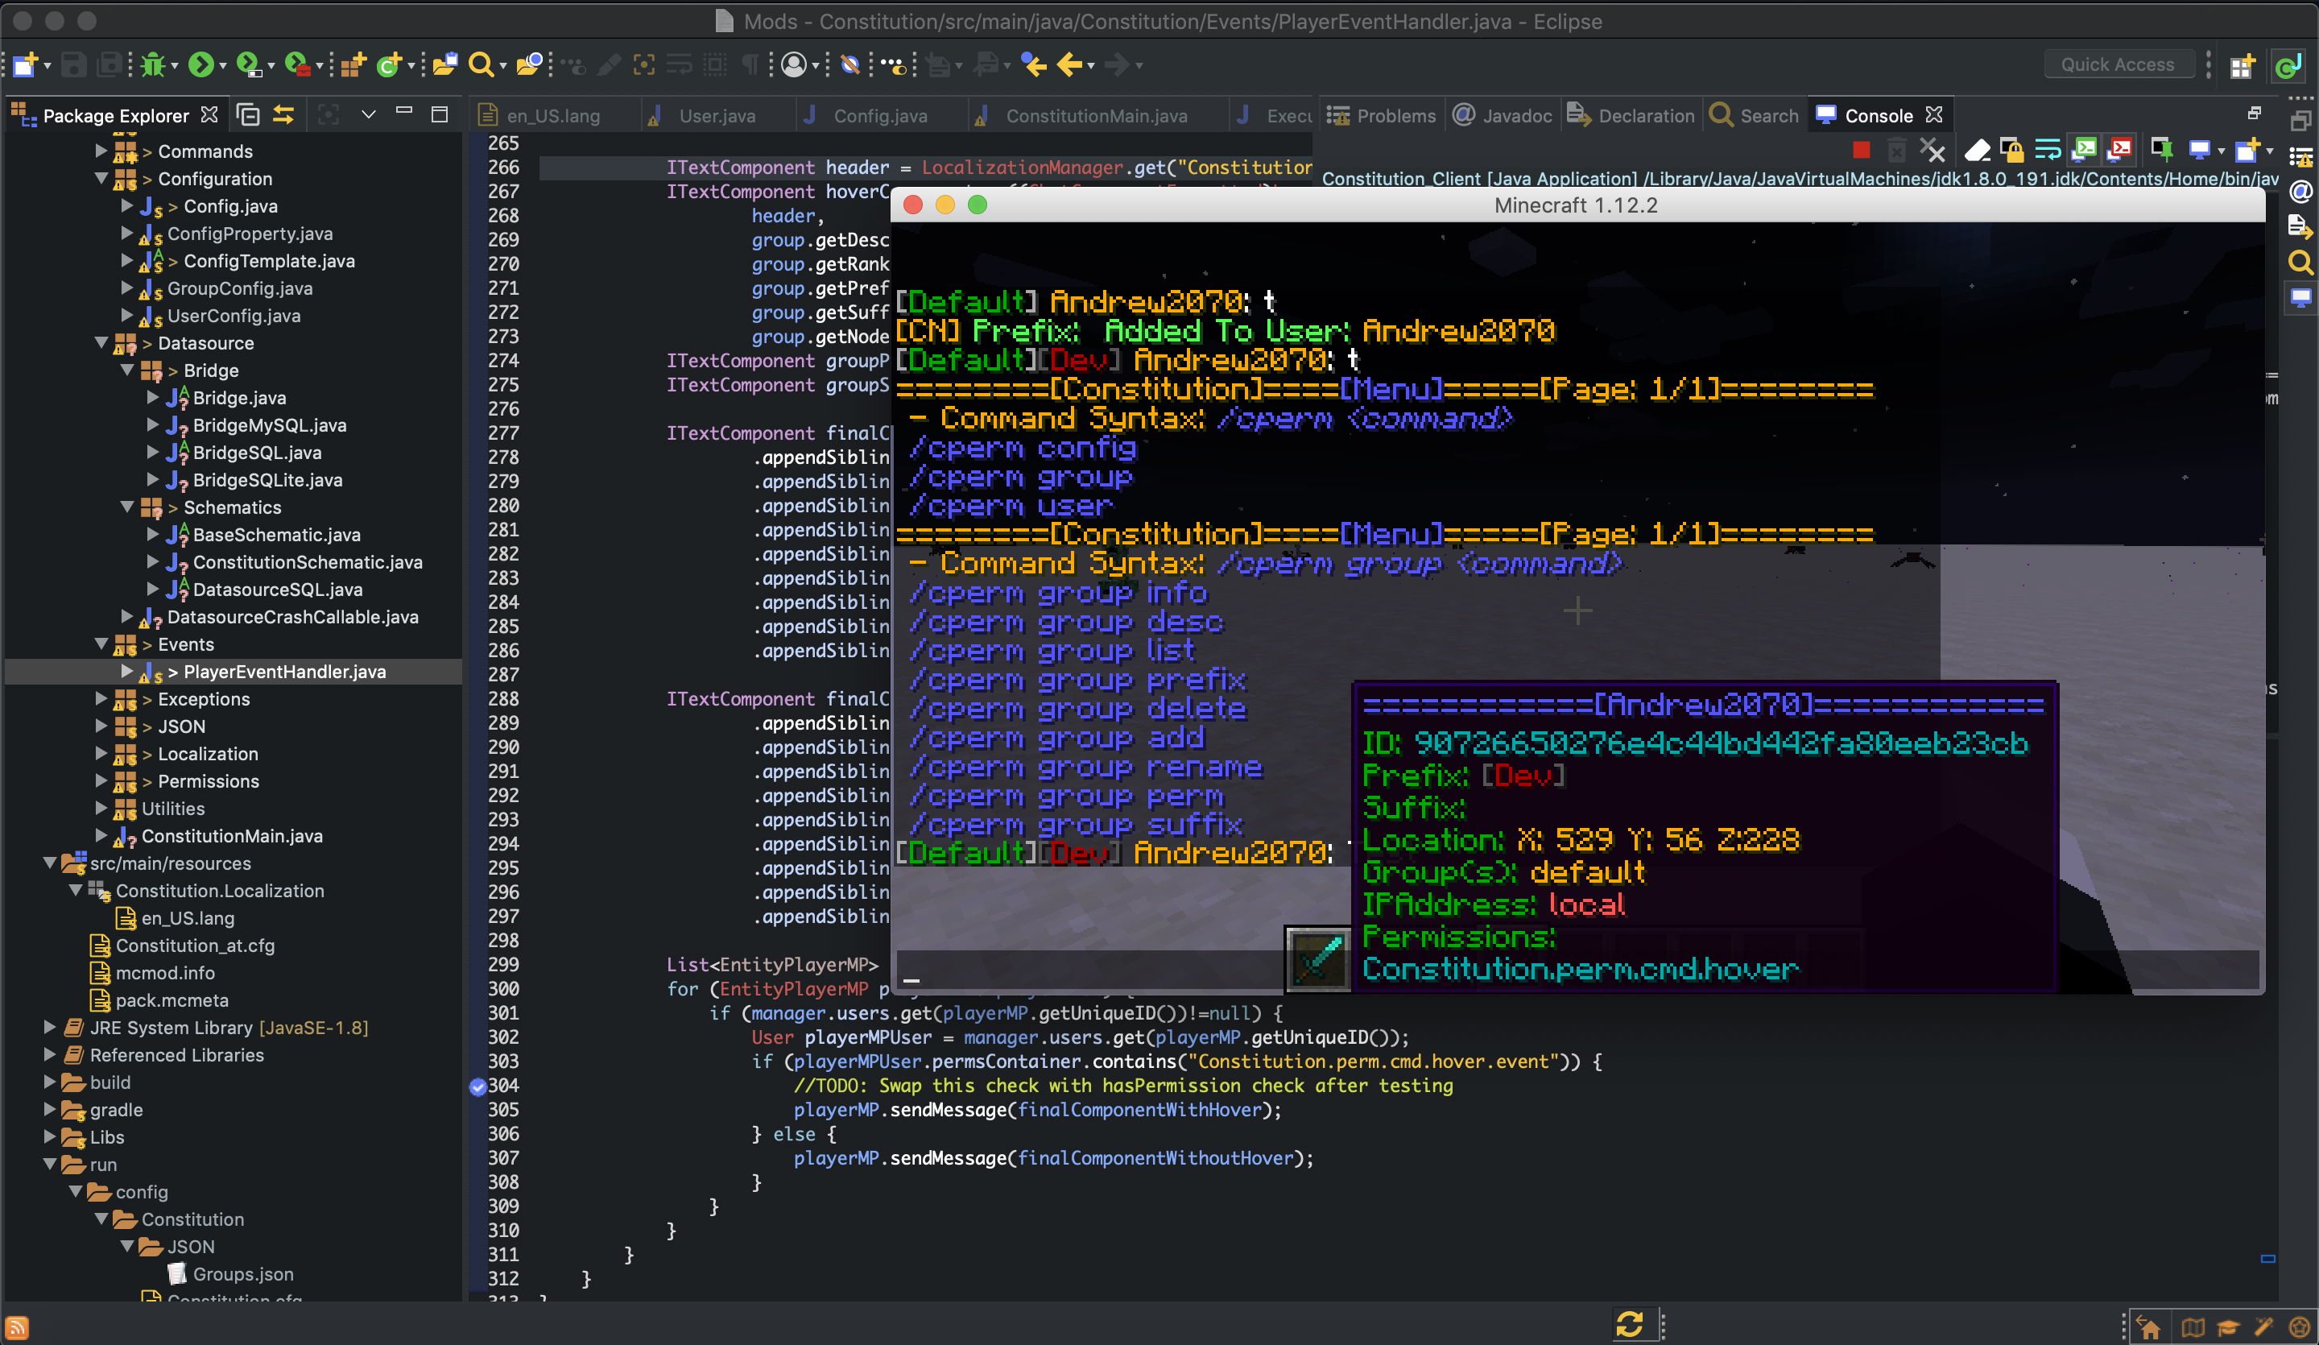Toggle Scroll Lock in Console toolbar
This screenshot has height=1345, width=2319.
[2011, 149]
